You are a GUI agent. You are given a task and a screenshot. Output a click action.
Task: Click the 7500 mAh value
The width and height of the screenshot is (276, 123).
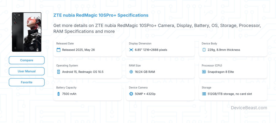pyautogui.click(x=69, y=94)
